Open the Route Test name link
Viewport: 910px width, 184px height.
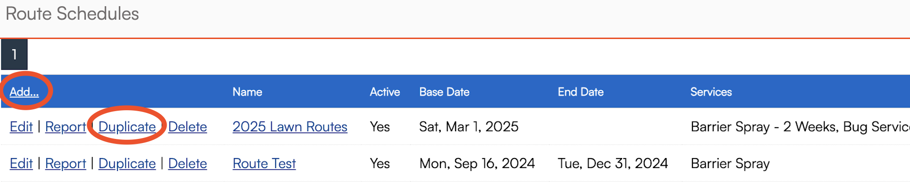coord(264,164)
